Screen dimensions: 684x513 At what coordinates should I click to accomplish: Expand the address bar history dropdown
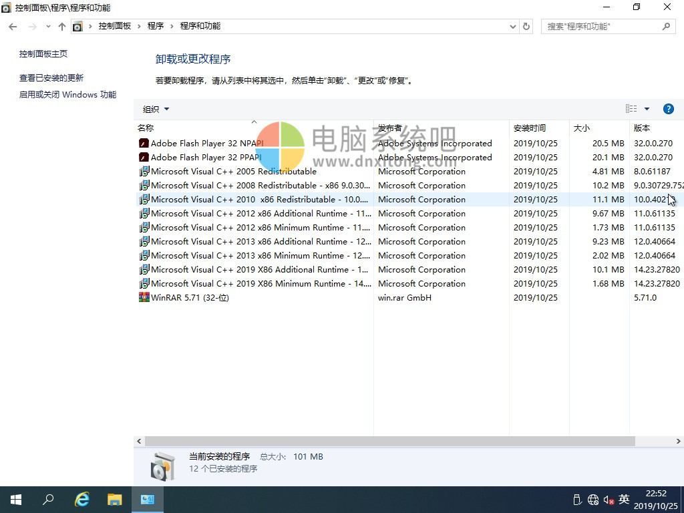[512, 26]
